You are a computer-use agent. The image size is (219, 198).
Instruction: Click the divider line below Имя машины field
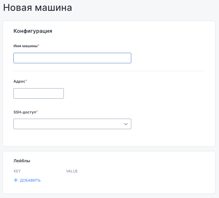109,71
